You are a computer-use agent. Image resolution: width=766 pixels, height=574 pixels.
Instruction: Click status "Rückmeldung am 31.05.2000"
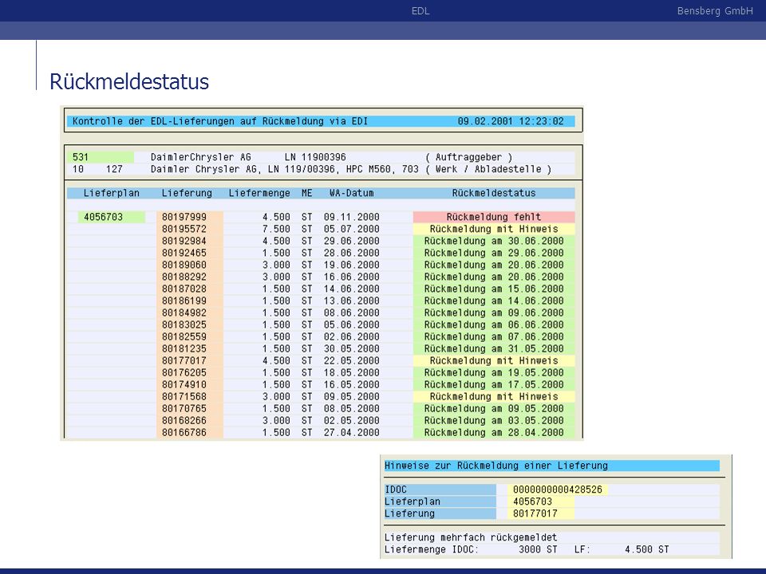pyautogui.click(x=494, y=348)
